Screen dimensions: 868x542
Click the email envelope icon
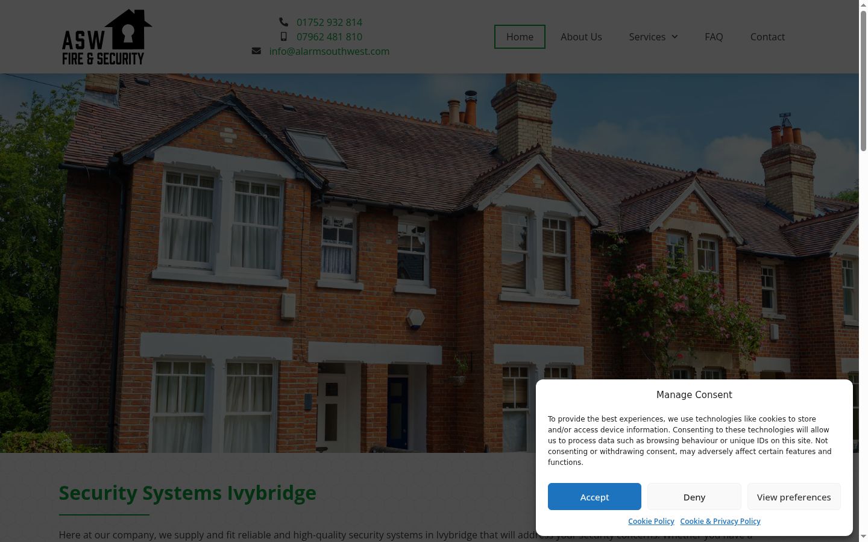pyautogui.click(x=256, y=51)
